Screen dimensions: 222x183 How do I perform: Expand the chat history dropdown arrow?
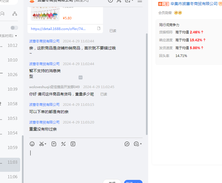point(141,144)
